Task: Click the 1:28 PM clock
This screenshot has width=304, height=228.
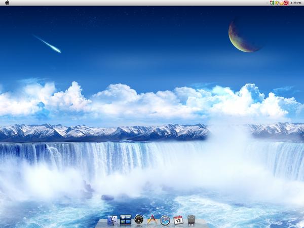Action: (x=296, y=3)
